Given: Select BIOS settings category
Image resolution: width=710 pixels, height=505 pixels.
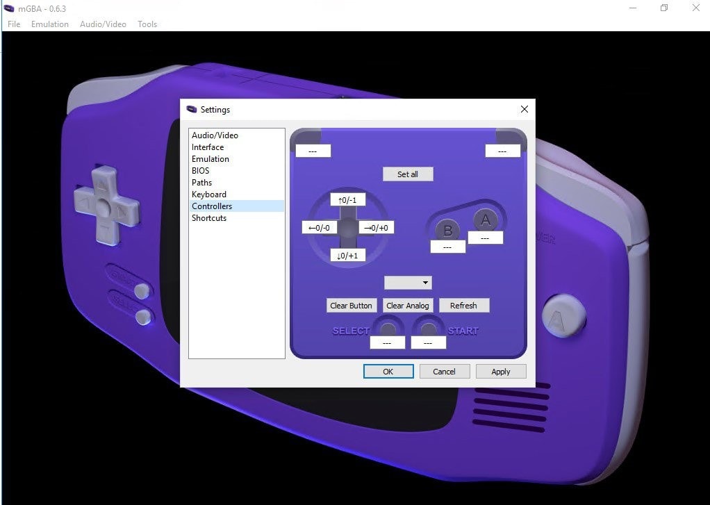Looking at the screenshot, I should [x=236, y=170].
